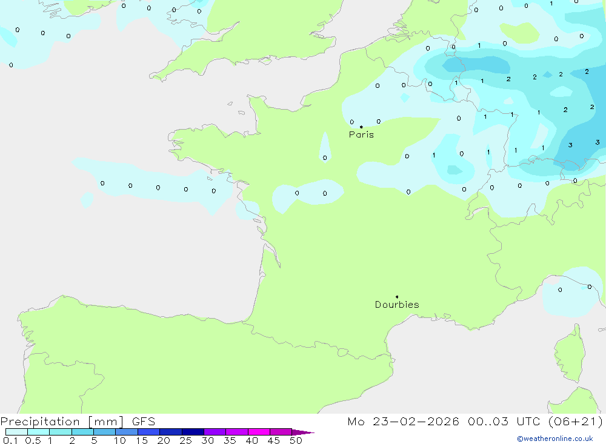Click the legend scale label '15'

point(141,440)
